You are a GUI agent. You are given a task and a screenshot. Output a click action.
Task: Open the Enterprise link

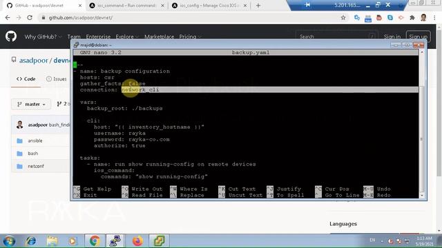[98, 37]
